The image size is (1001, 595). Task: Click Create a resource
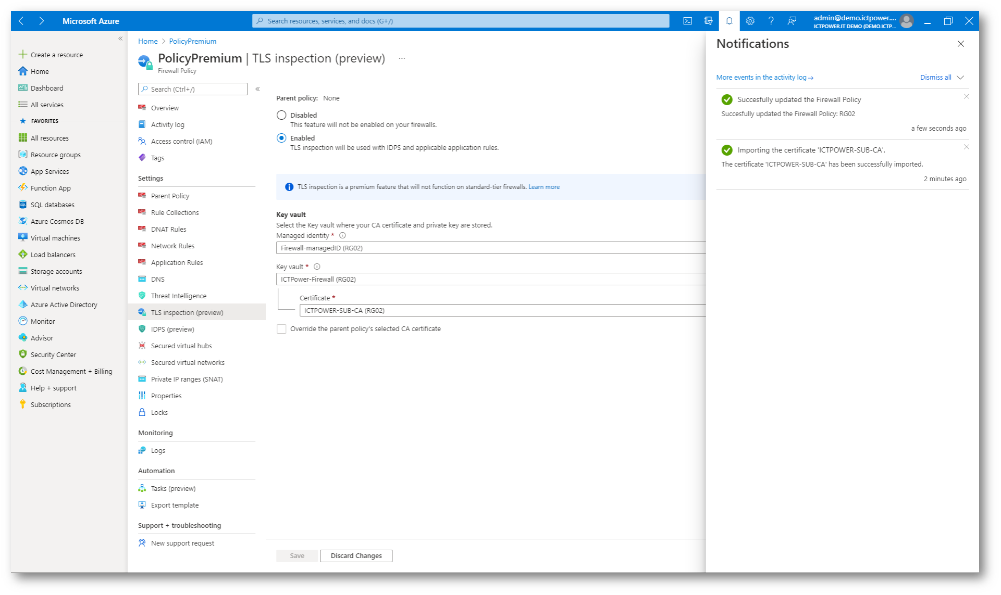coord(51,55)
